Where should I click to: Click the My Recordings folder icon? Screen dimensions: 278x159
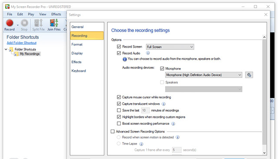(17, 54)
